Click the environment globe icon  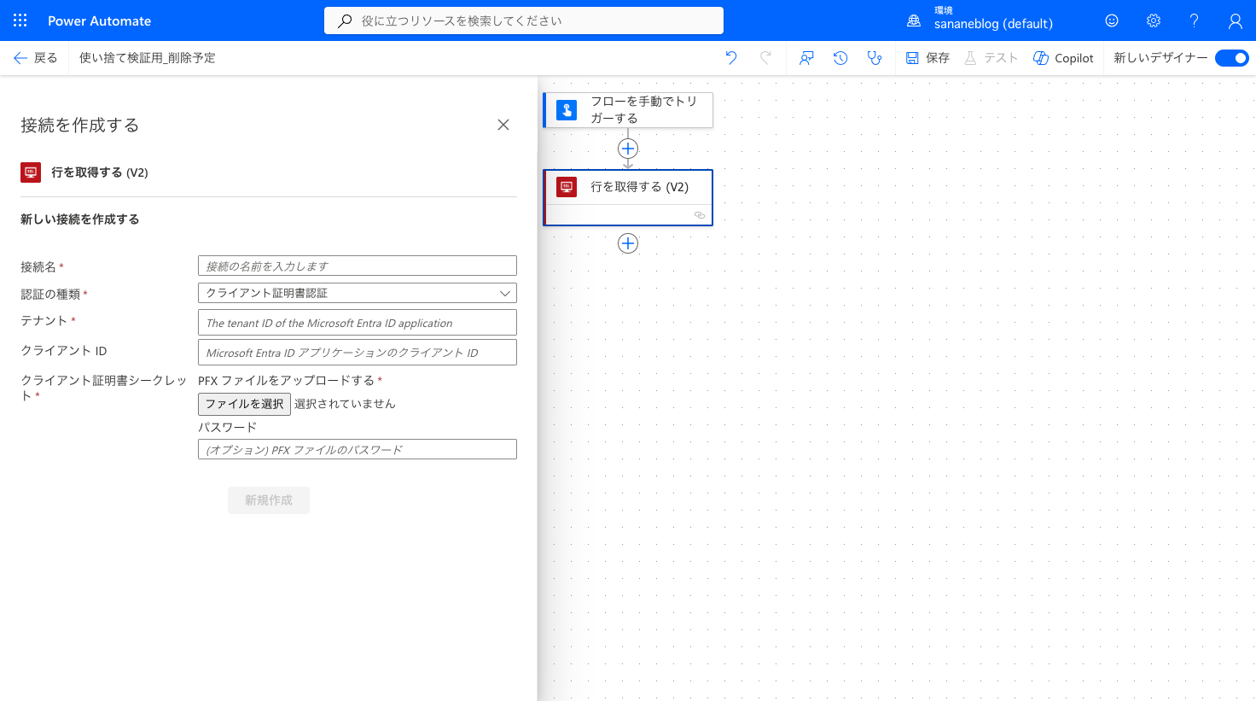pos(914,20)
